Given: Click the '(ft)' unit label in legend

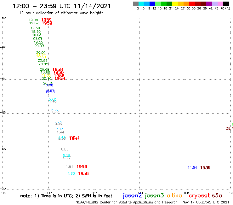Looking at the screenshot, I should click(228, 9).
